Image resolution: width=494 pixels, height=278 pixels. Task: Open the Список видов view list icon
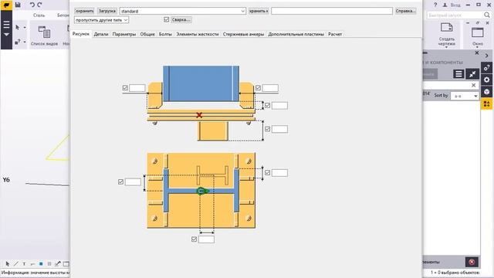coord(44,32)
